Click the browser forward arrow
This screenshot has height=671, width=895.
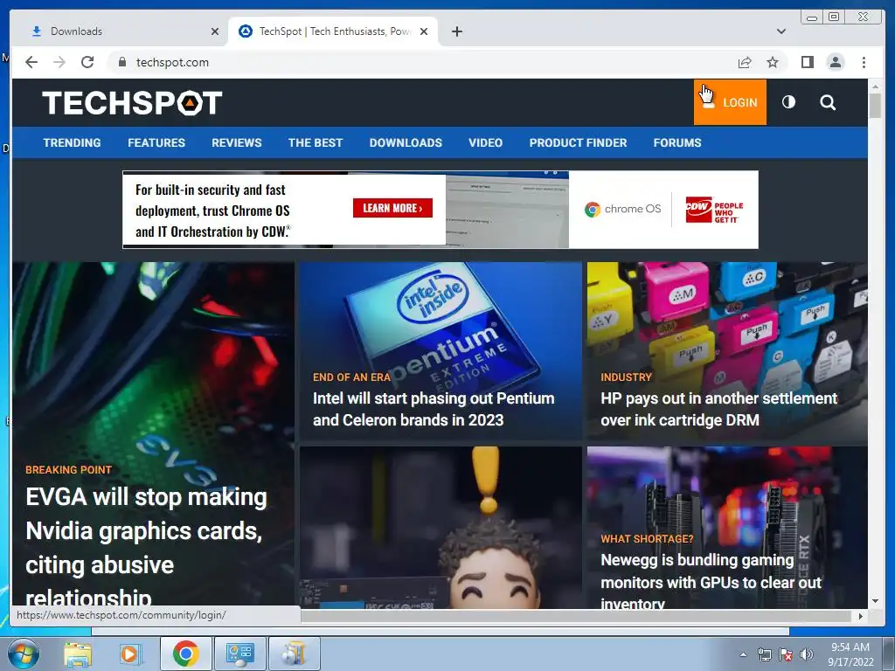pyautogui.click(x=59, y=62)
